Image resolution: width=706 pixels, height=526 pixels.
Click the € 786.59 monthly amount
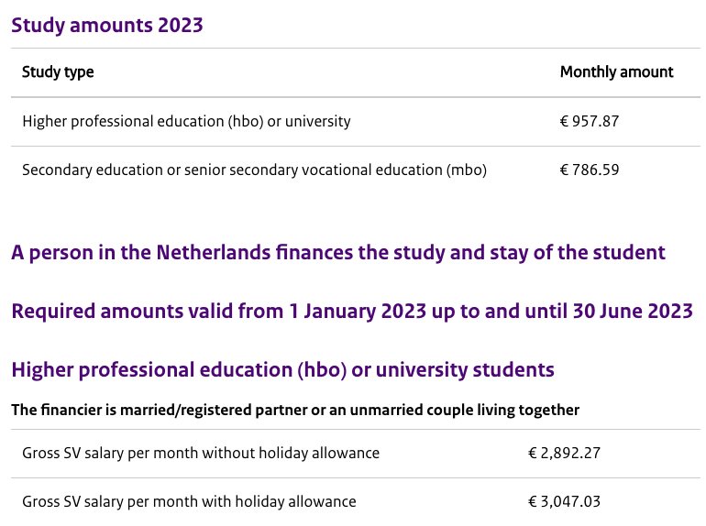tap(590, 170)
